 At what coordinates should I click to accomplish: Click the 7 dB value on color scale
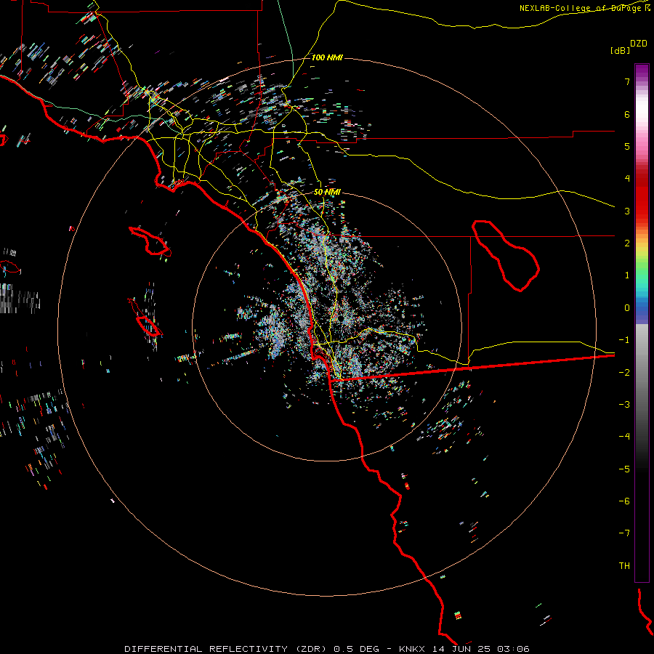(627, 81)
